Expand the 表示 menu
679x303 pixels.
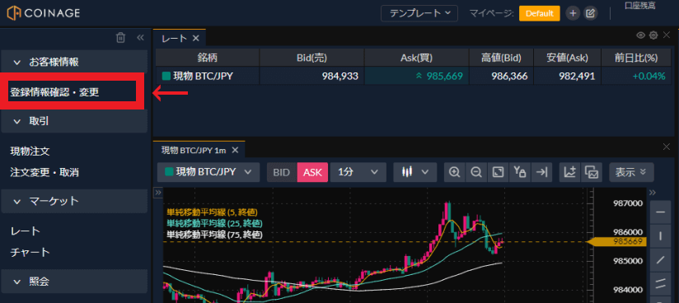pos(631,172)
